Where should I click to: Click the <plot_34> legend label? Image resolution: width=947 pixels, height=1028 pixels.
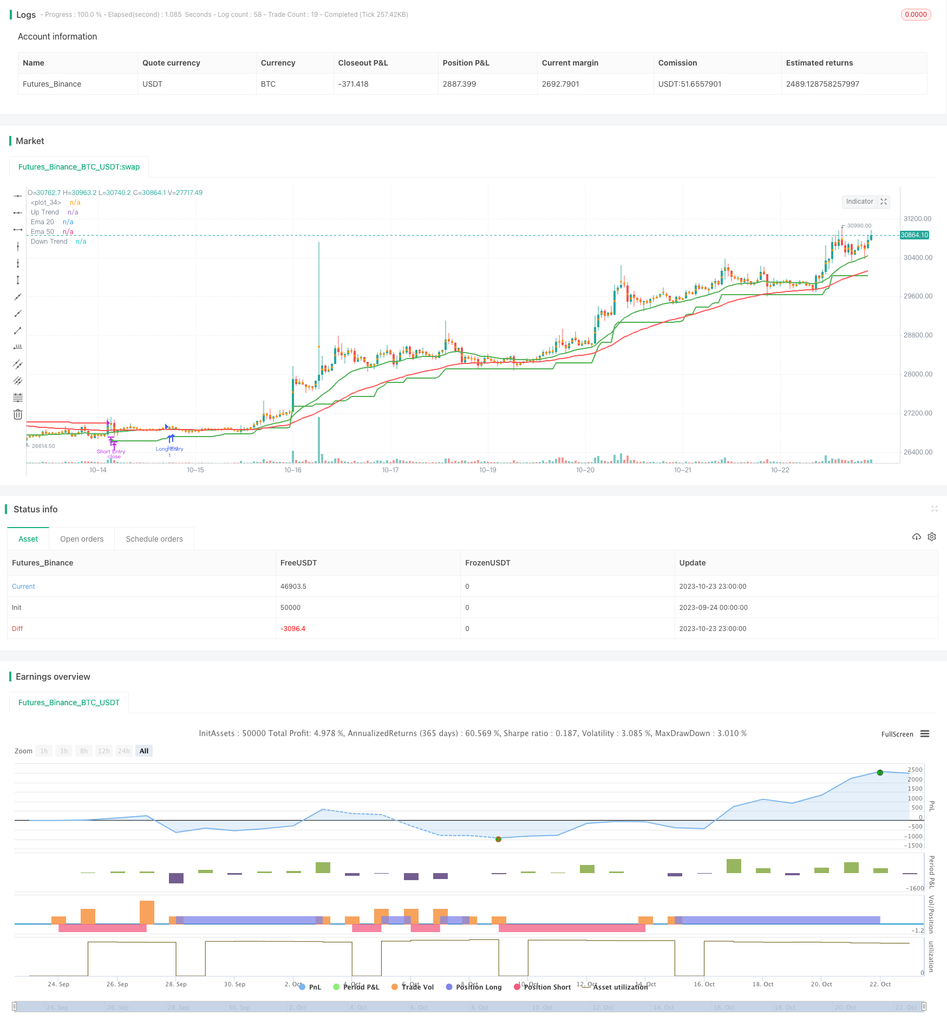tap(46, 203)
